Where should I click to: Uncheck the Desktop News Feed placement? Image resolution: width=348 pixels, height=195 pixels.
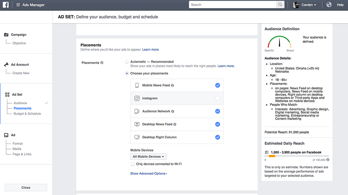[x=217, y=124]
